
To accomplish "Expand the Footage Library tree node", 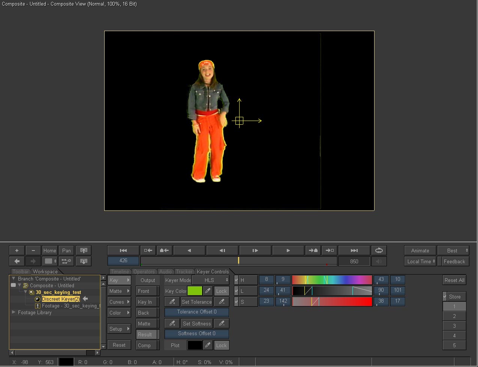I will pos(14,312).
